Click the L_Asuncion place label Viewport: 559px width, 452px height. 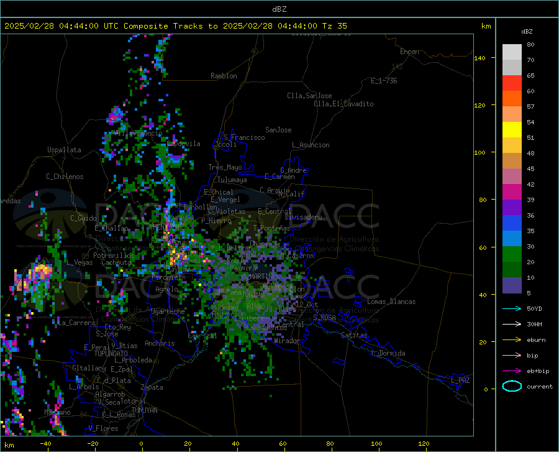[311, 145]
